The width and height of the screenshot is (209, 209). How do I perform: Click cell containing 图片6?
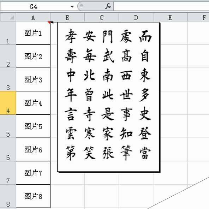(x=33, y=149)
